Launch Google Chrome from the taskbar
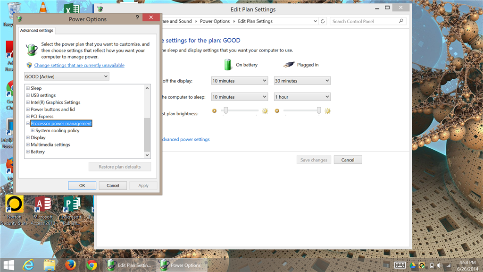The width and height of the screenshot is (483, 272). (92, 264)
